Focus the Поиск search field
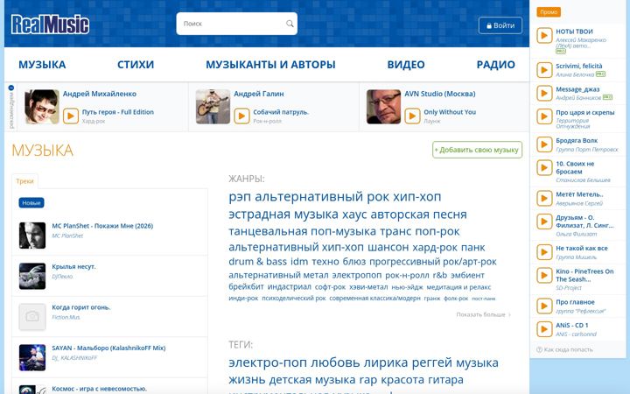 coord(236,24)
